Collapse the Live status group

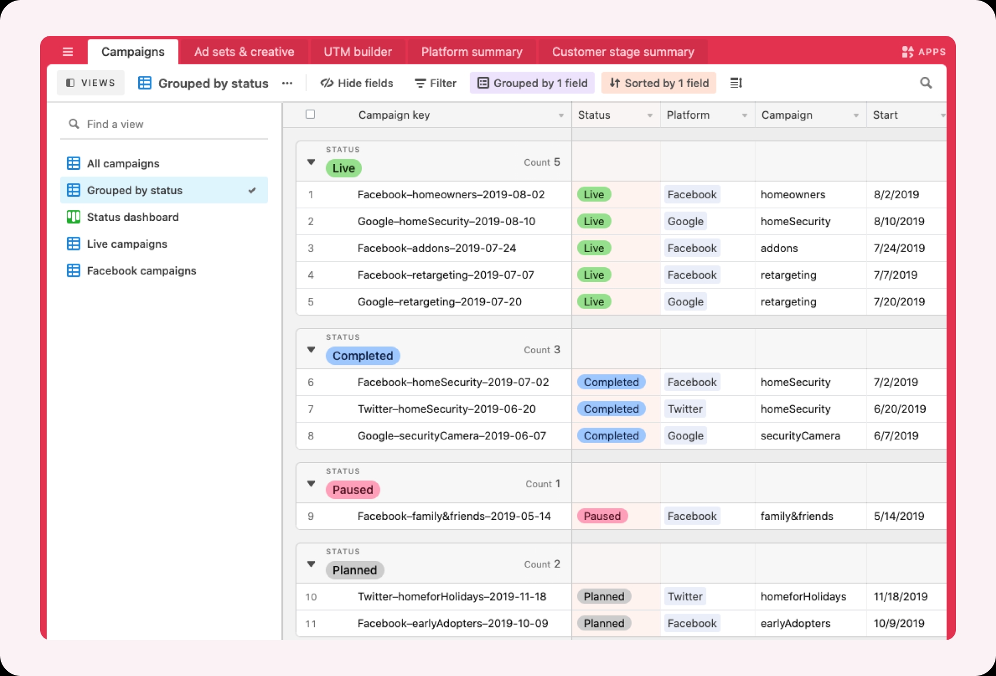(311, 162)
